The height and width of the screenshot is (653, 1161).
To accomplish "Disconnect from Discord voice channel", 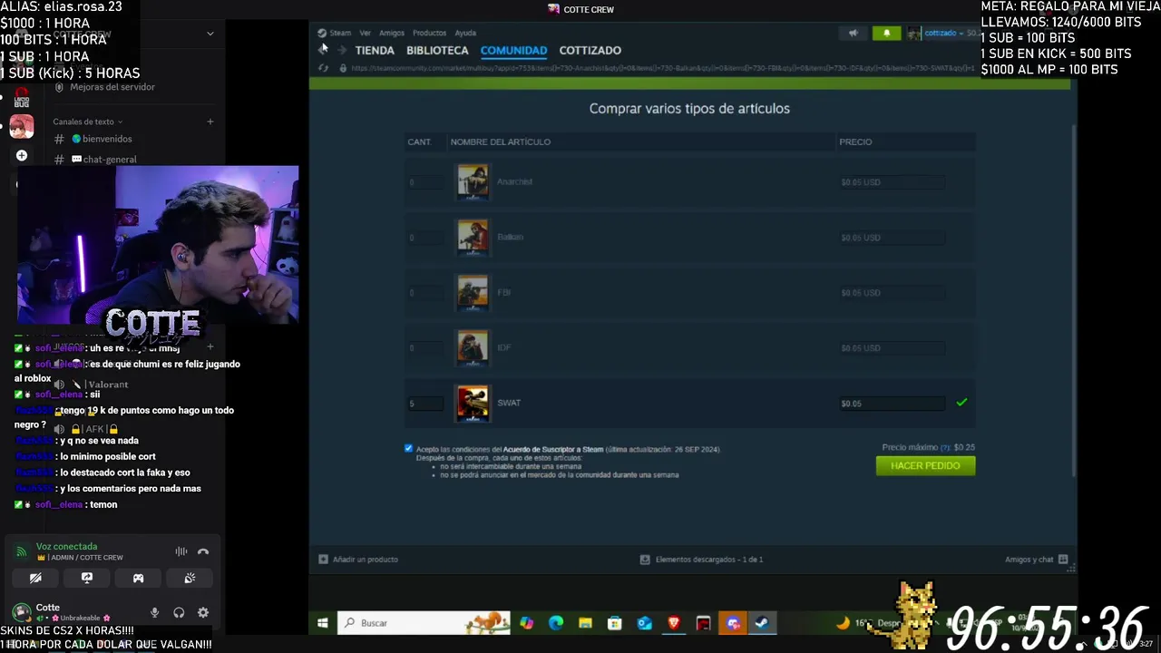I will pyautogui.click(x=203, y=551).
